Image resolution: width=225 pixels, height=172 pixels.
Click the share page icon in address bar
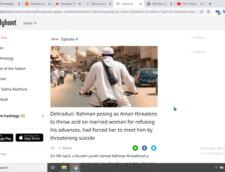click(201, 12)
